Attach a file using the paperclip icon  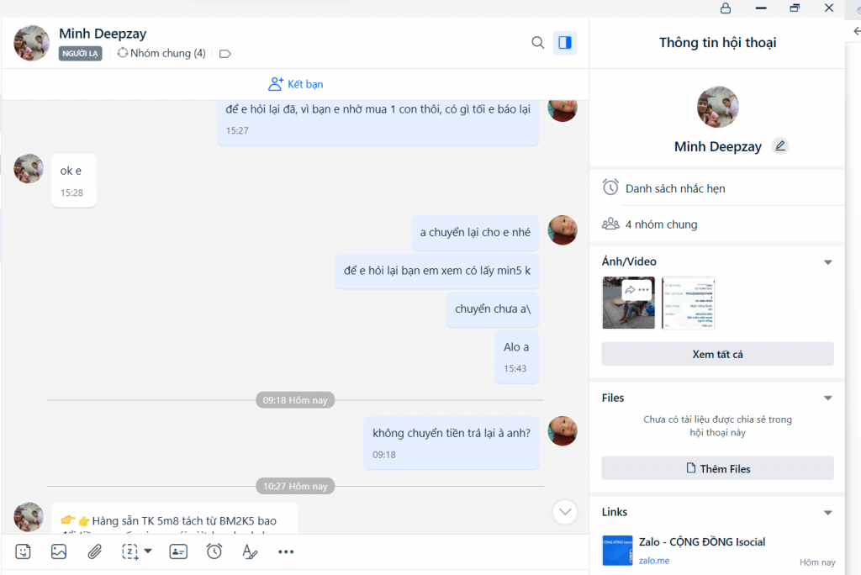tap(95, 551)
